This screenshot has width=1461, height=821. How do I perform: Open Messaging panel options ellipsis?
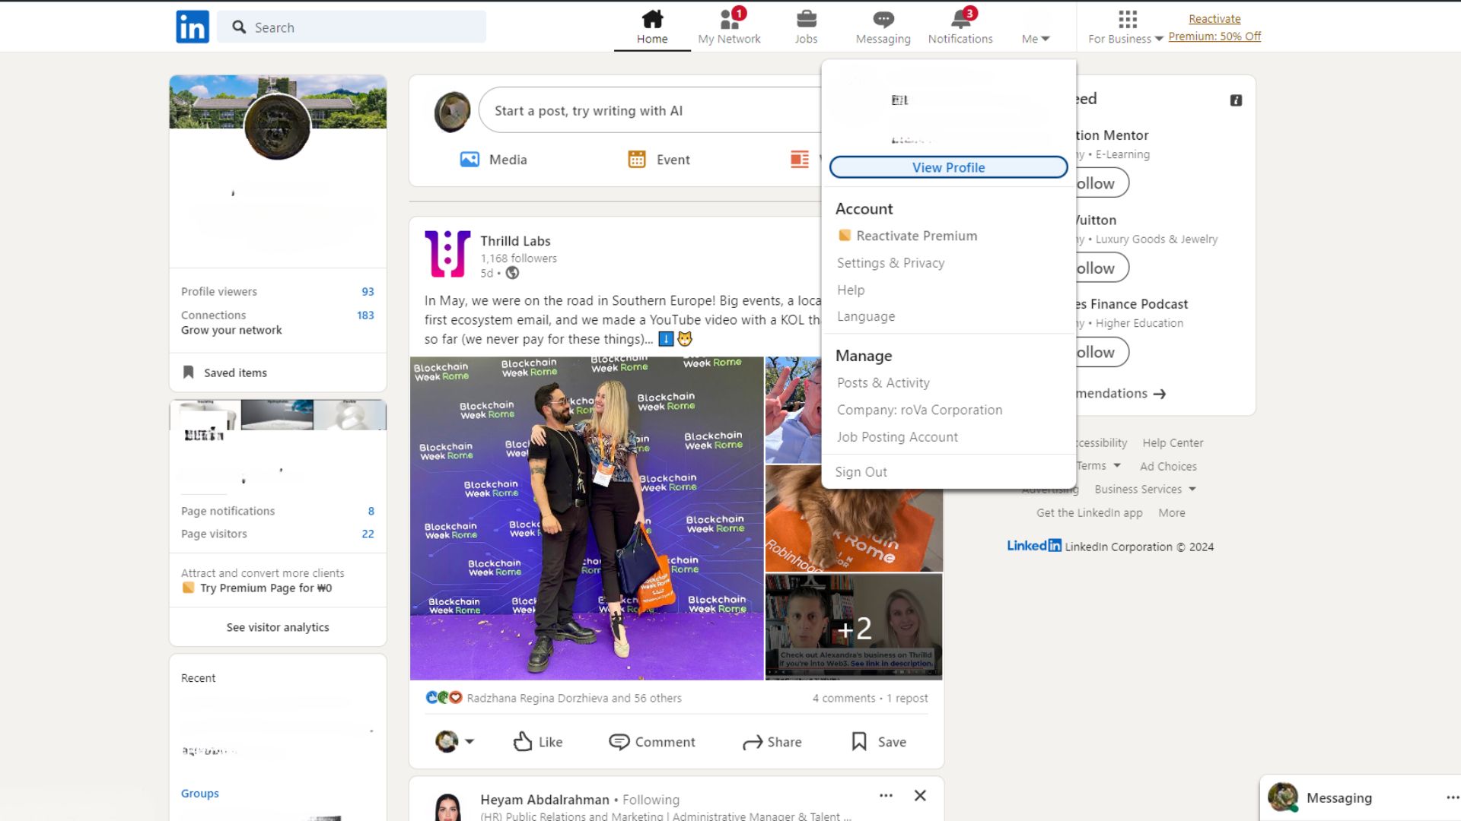pyautogui.click(x=1452, y=797)
